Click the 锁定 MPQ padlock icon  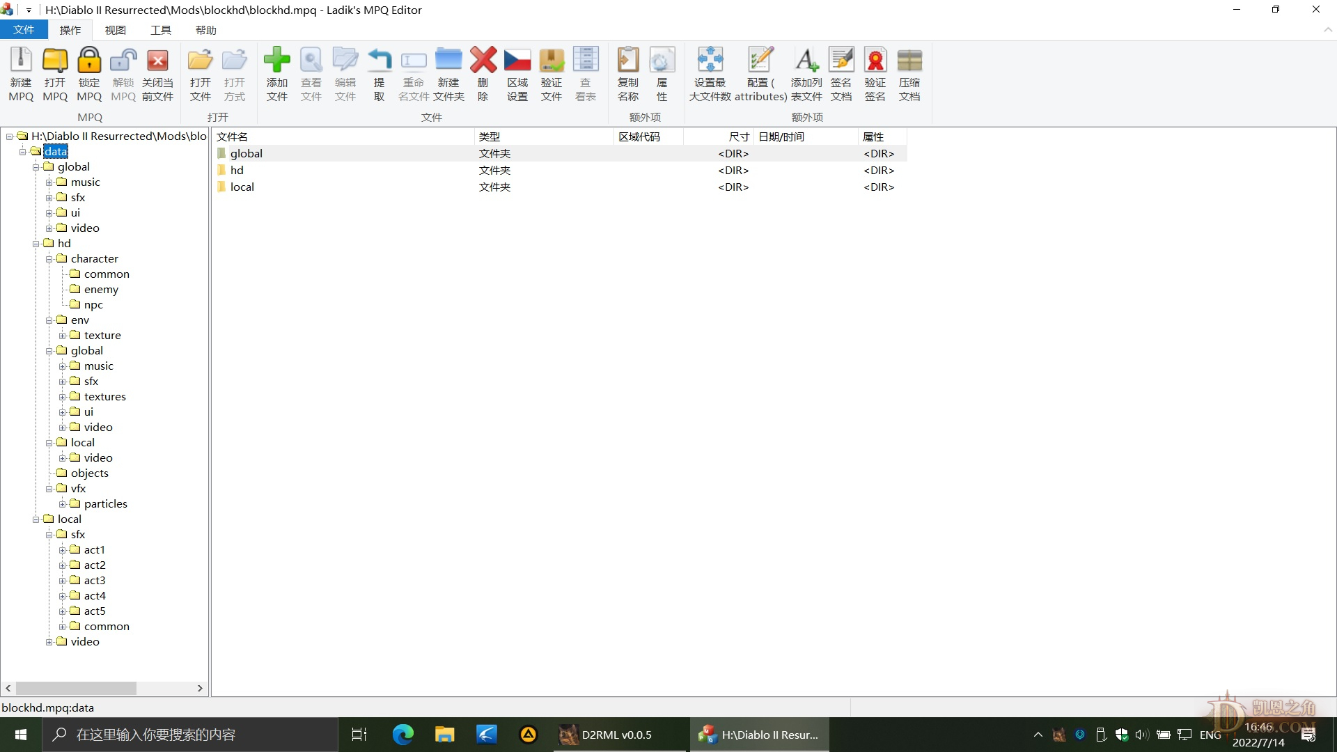click(x=89, y=60)
